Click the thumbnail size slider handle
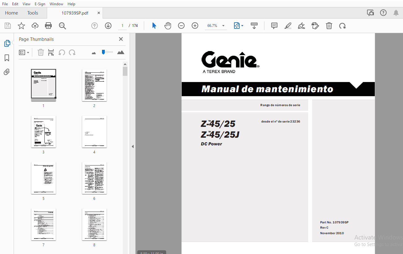Viewport: 403px width, 254px height. (x=103, y=52)
